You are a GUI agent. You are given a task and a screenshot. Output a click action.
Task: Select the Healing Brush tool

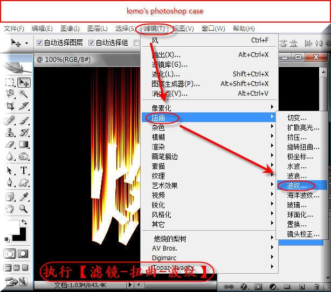10,120
